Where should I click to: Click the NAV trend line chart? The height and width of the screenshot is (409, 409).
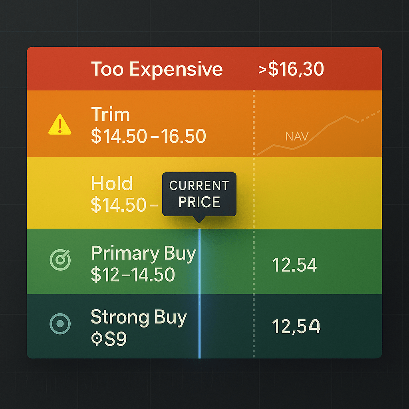pyautogui.click(x=320, y=132)
